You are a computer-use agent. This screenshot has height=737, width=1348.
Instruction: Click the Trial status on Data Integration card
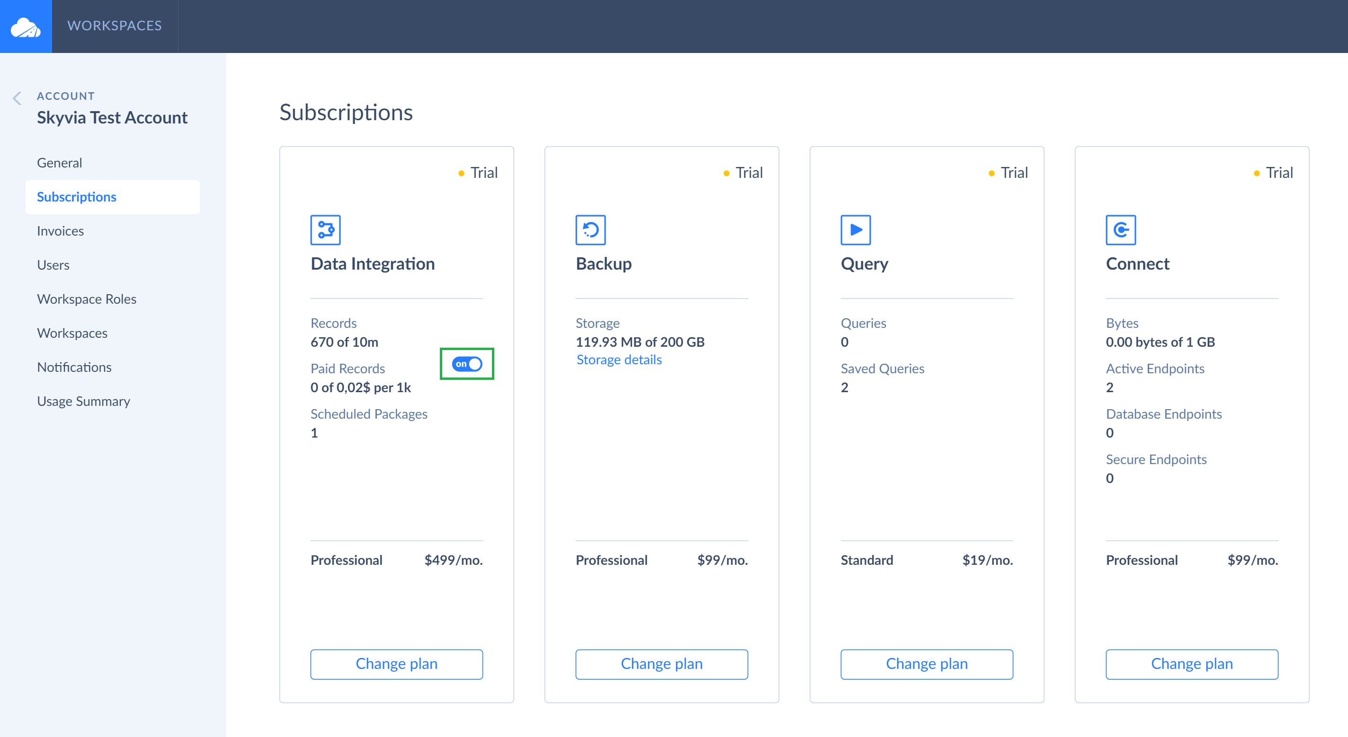(478, 173)
